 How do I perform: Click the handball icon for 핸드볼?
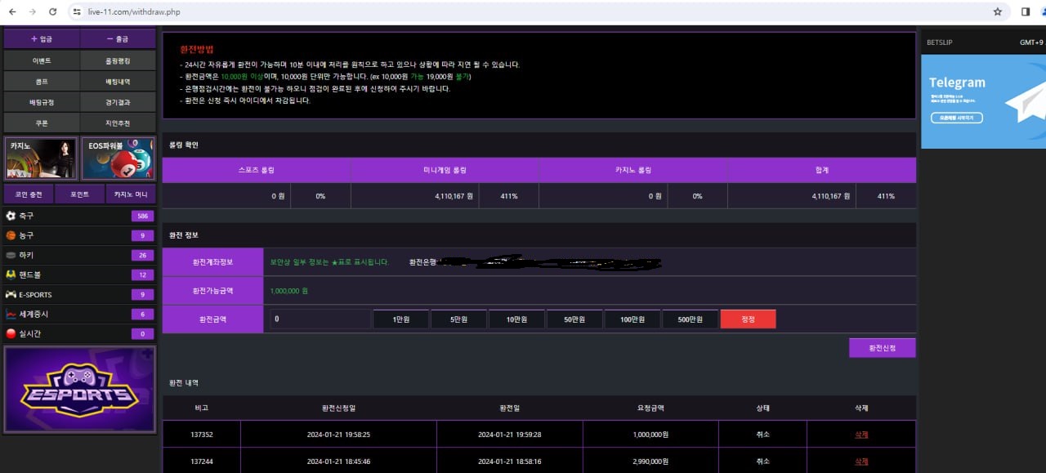pos(11,274)
